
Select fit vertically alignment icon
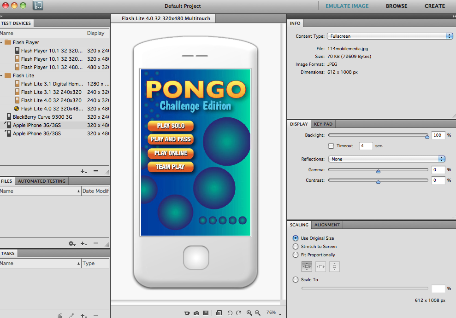(334, 266)
